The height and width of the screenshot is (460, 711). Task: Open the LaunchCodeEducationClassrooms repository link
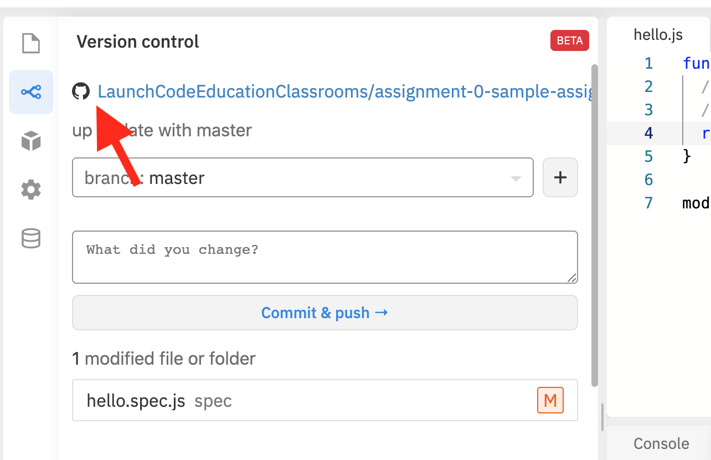tap(343, 91)
